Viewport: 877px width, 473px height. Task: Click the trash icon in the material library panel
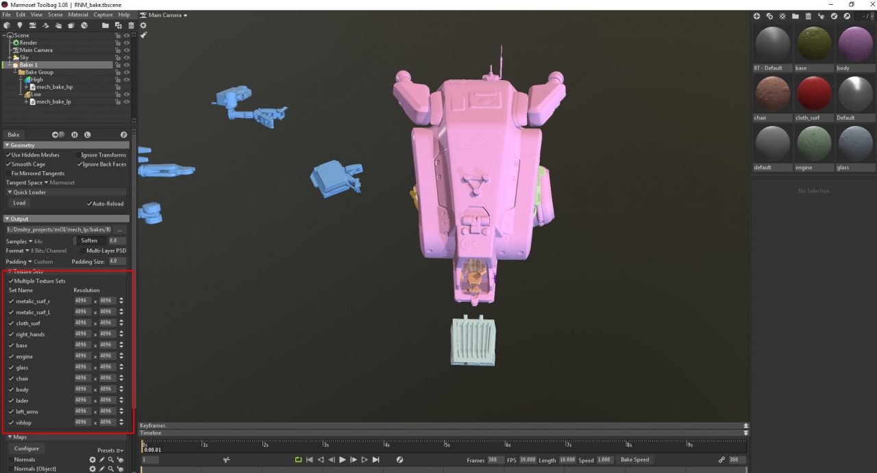click(x=809, y=16)
